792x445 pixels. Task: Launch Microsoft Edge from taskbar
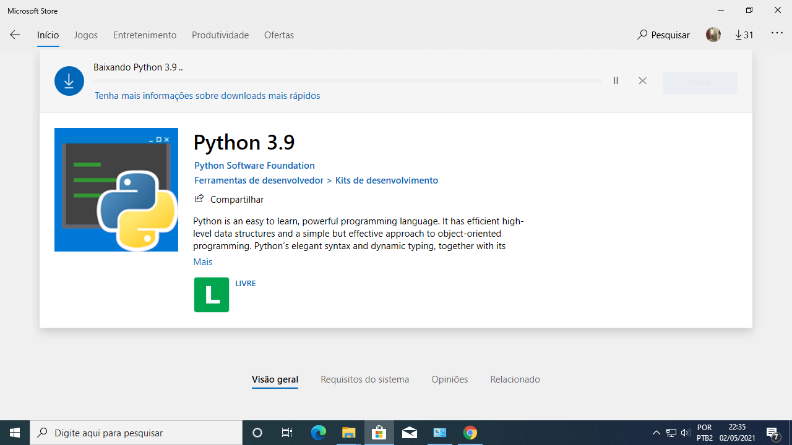[x=318, y=433]
